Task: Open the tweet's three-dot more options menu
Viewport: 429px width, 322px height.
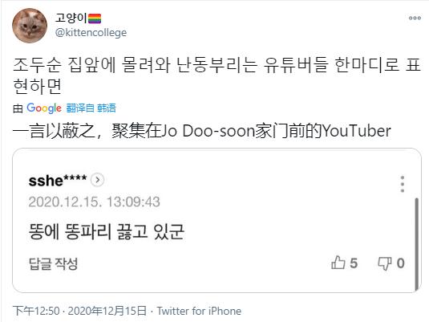Action: (x=415, y=18)
